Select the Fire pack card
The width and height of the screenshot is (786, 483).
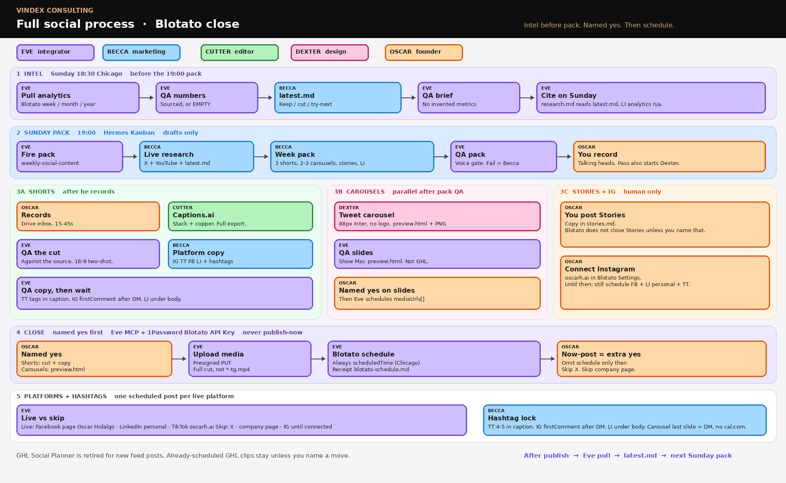tap(70, 156)
